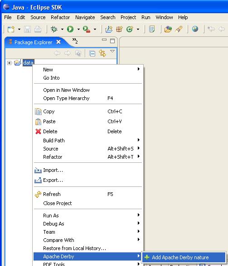Launch Debug with the bug icon
Screen dimensions: 228x266
pos(54,30)
